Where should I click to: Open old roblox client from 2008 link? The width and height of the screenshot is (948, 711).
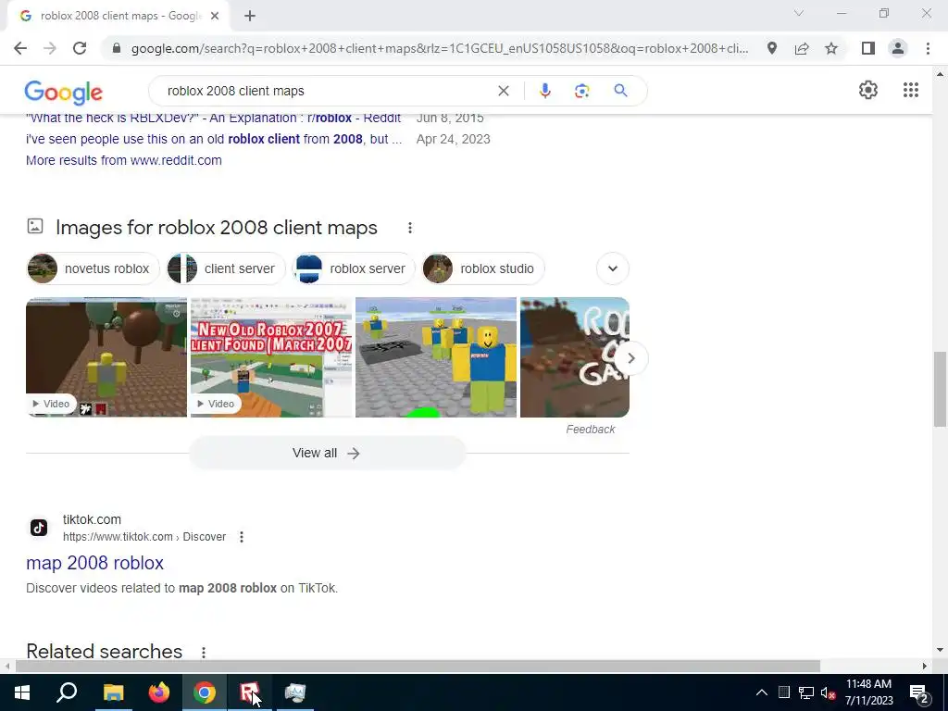coord(214,139)
